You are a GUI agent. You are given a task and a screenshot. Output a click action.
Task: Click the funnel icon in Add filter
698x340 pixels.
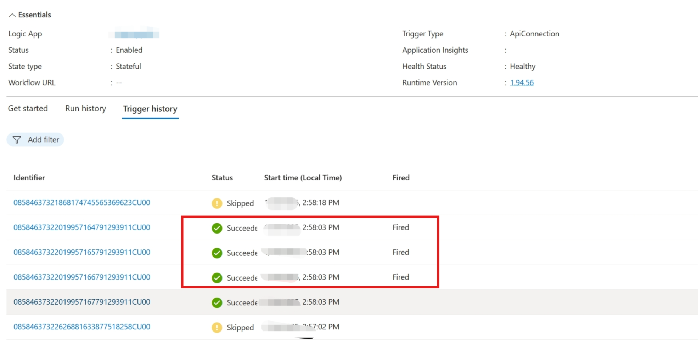point(17,140)
